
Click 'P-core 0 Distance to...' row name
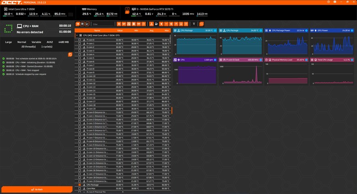pos(97,113)
